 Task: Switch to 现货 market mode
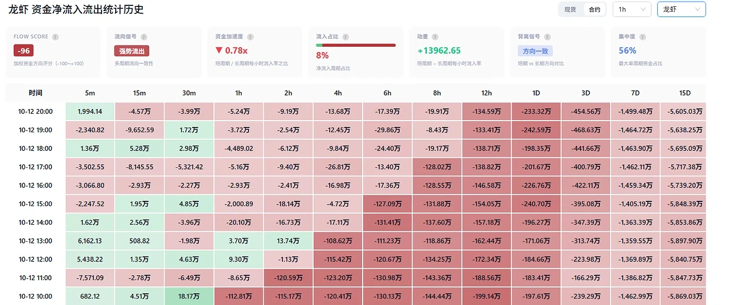[x=570, y=10]
